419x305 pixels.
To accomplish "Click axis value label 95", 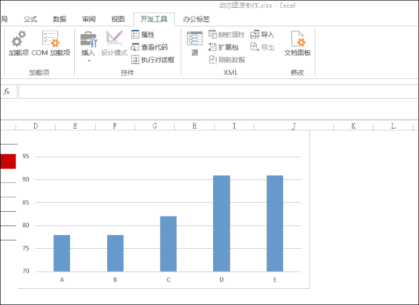I will point(26,156).
